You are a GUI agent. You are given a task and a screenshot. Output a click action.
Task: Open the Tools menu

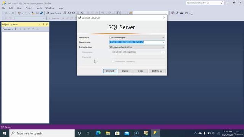tap(39, 8)
